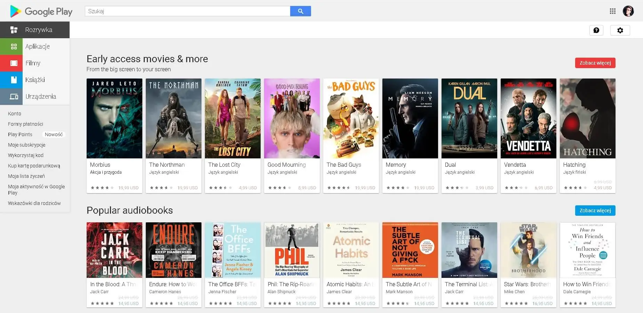Focus the Szukaj search field
The width and height of the screenshot is (643, 313).
(187, 11)
